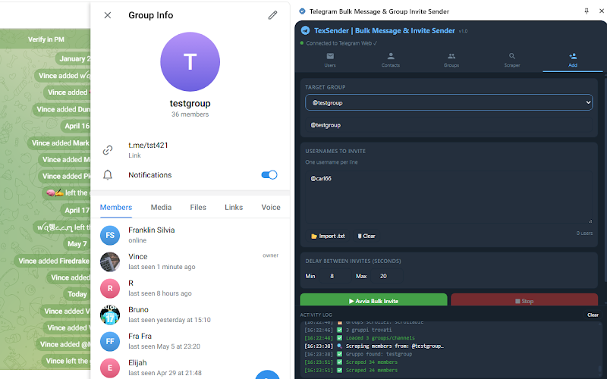Viewport: 607px width, 379px height.
Task: Open Bruno's member entry
Action: tap(190, 315)
